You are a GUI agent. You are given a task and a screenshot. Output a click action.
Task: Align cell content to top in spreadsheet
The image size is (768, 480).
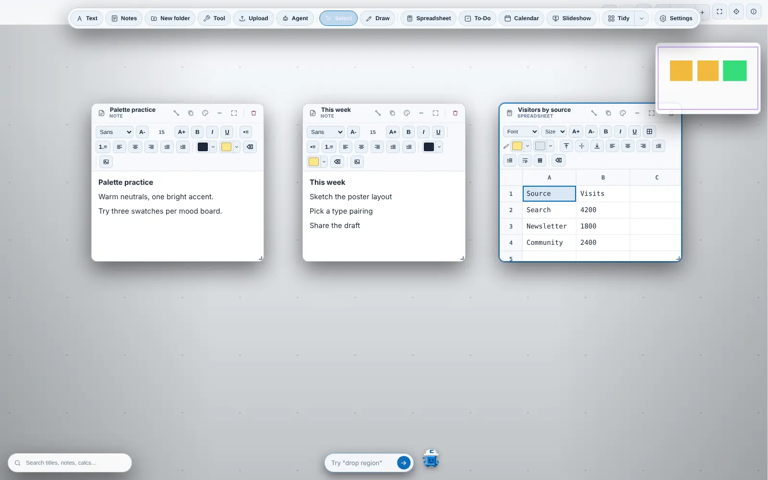tap(566, 146)
